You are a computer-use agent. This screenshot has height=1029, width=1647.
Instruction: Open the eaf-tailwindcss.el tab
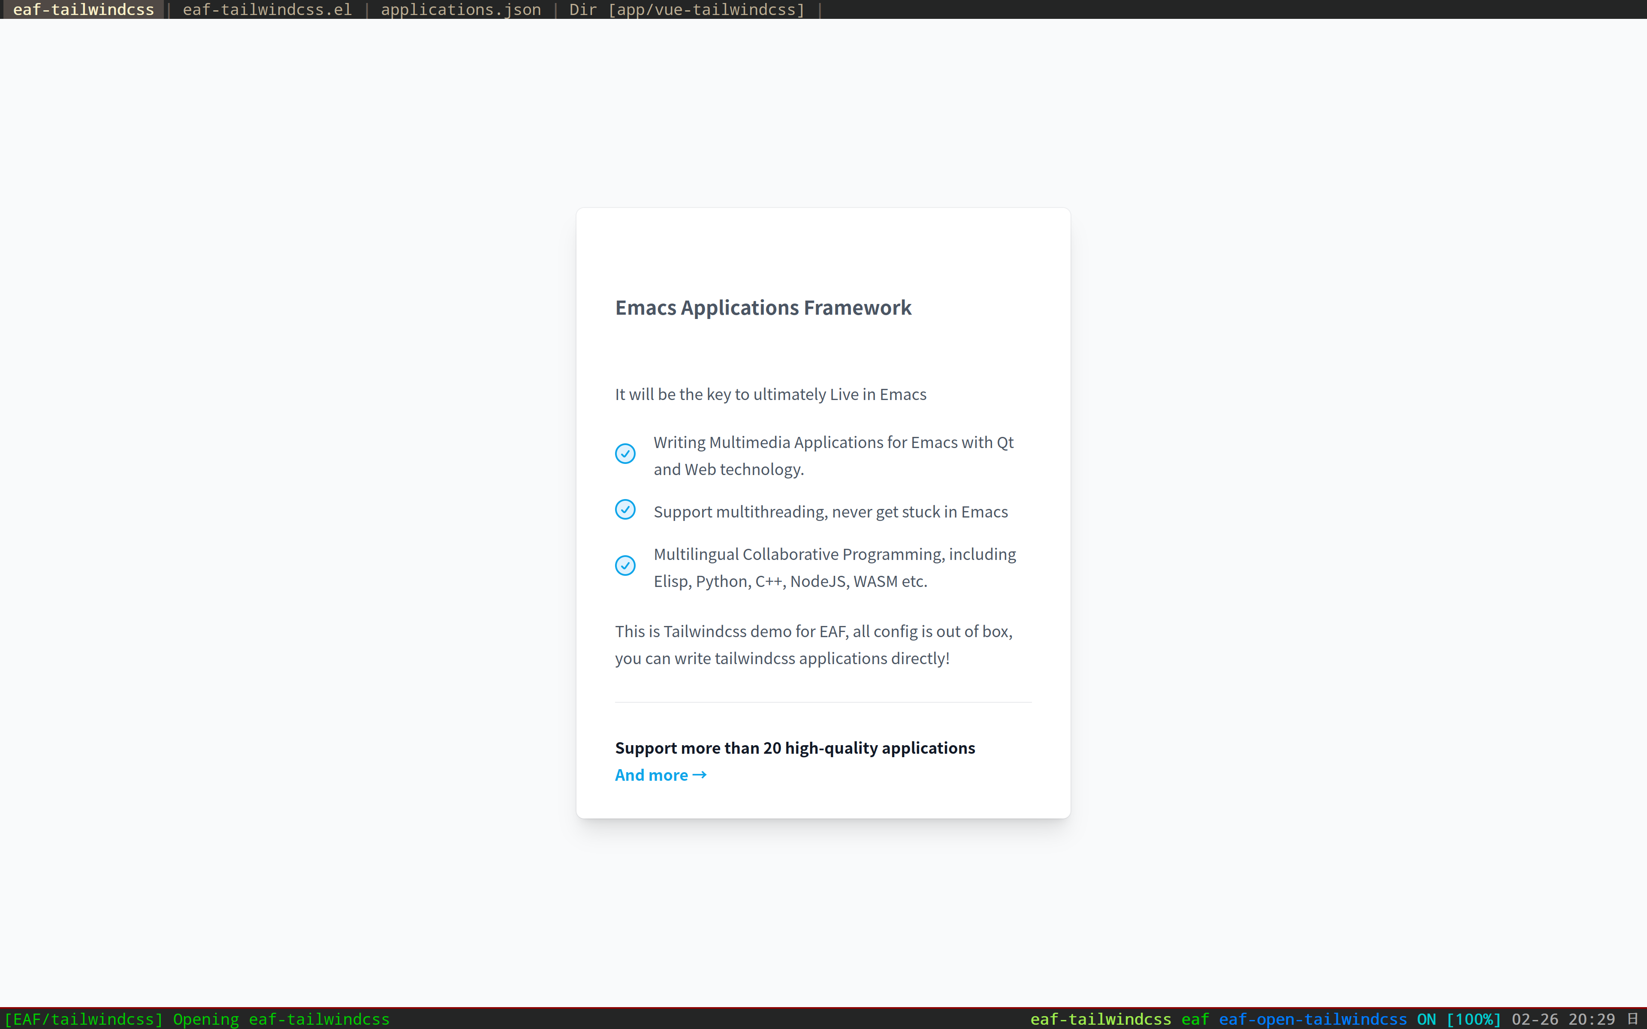tap(267, 9)
